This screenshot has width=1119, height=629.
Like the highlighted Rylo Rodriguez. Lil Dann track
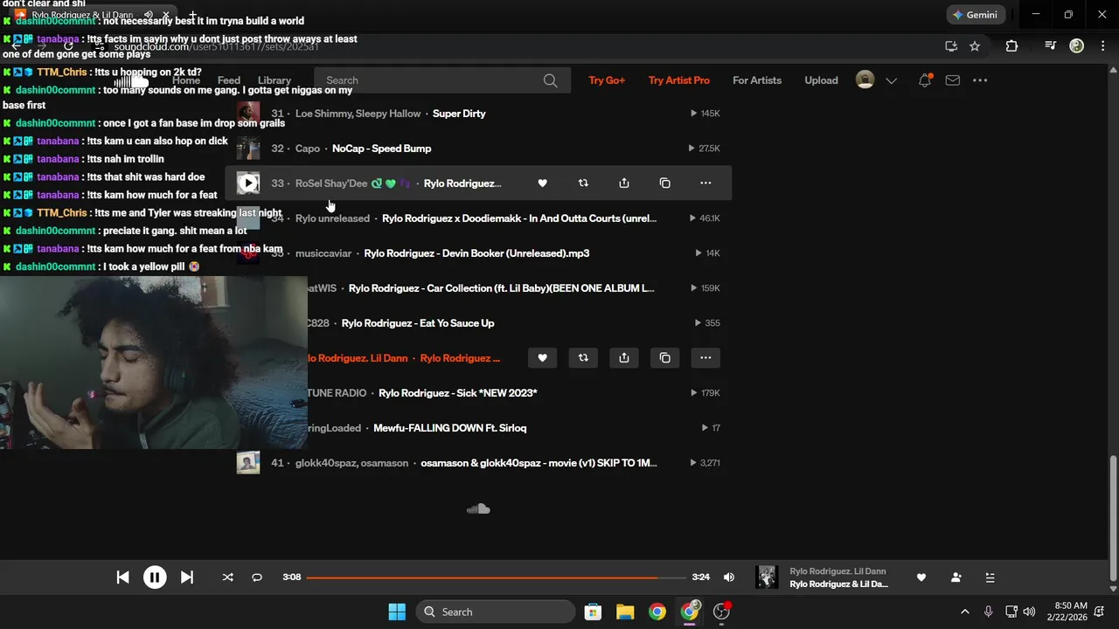[542, 358]
